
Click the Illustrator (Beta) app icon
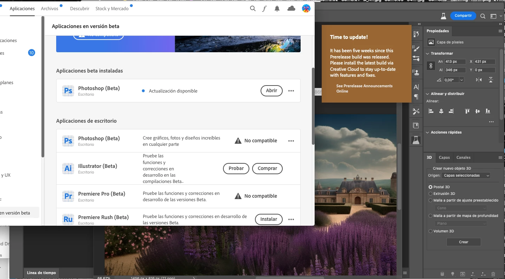(68, 169)
